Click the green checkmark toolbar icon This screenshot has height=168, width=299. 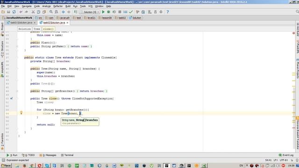(x=131, y=12)
